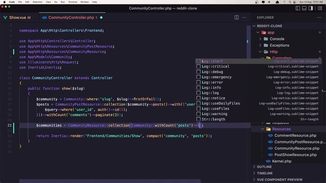Screen dimensions: 326x183
Task: Click the unsaved dot on CommunityController.php tab
Action: click(x=101, y=18)
